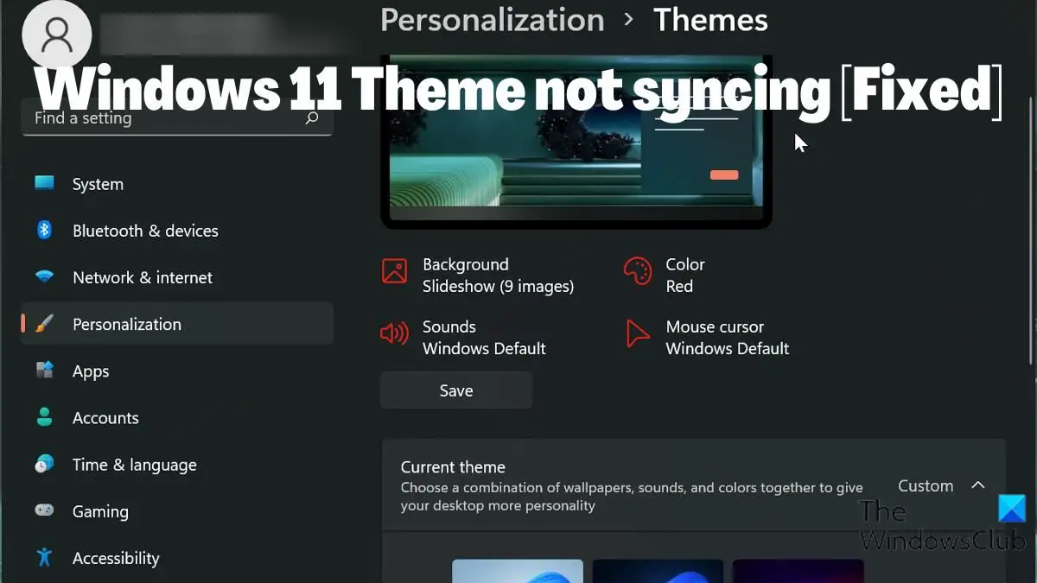Click the Themes breadcrumb title

pyautogui.click(x=710, y=20)
